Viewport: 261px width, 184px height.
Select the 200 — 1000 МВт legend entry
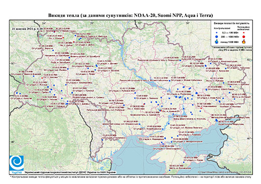tap(230, 36)
